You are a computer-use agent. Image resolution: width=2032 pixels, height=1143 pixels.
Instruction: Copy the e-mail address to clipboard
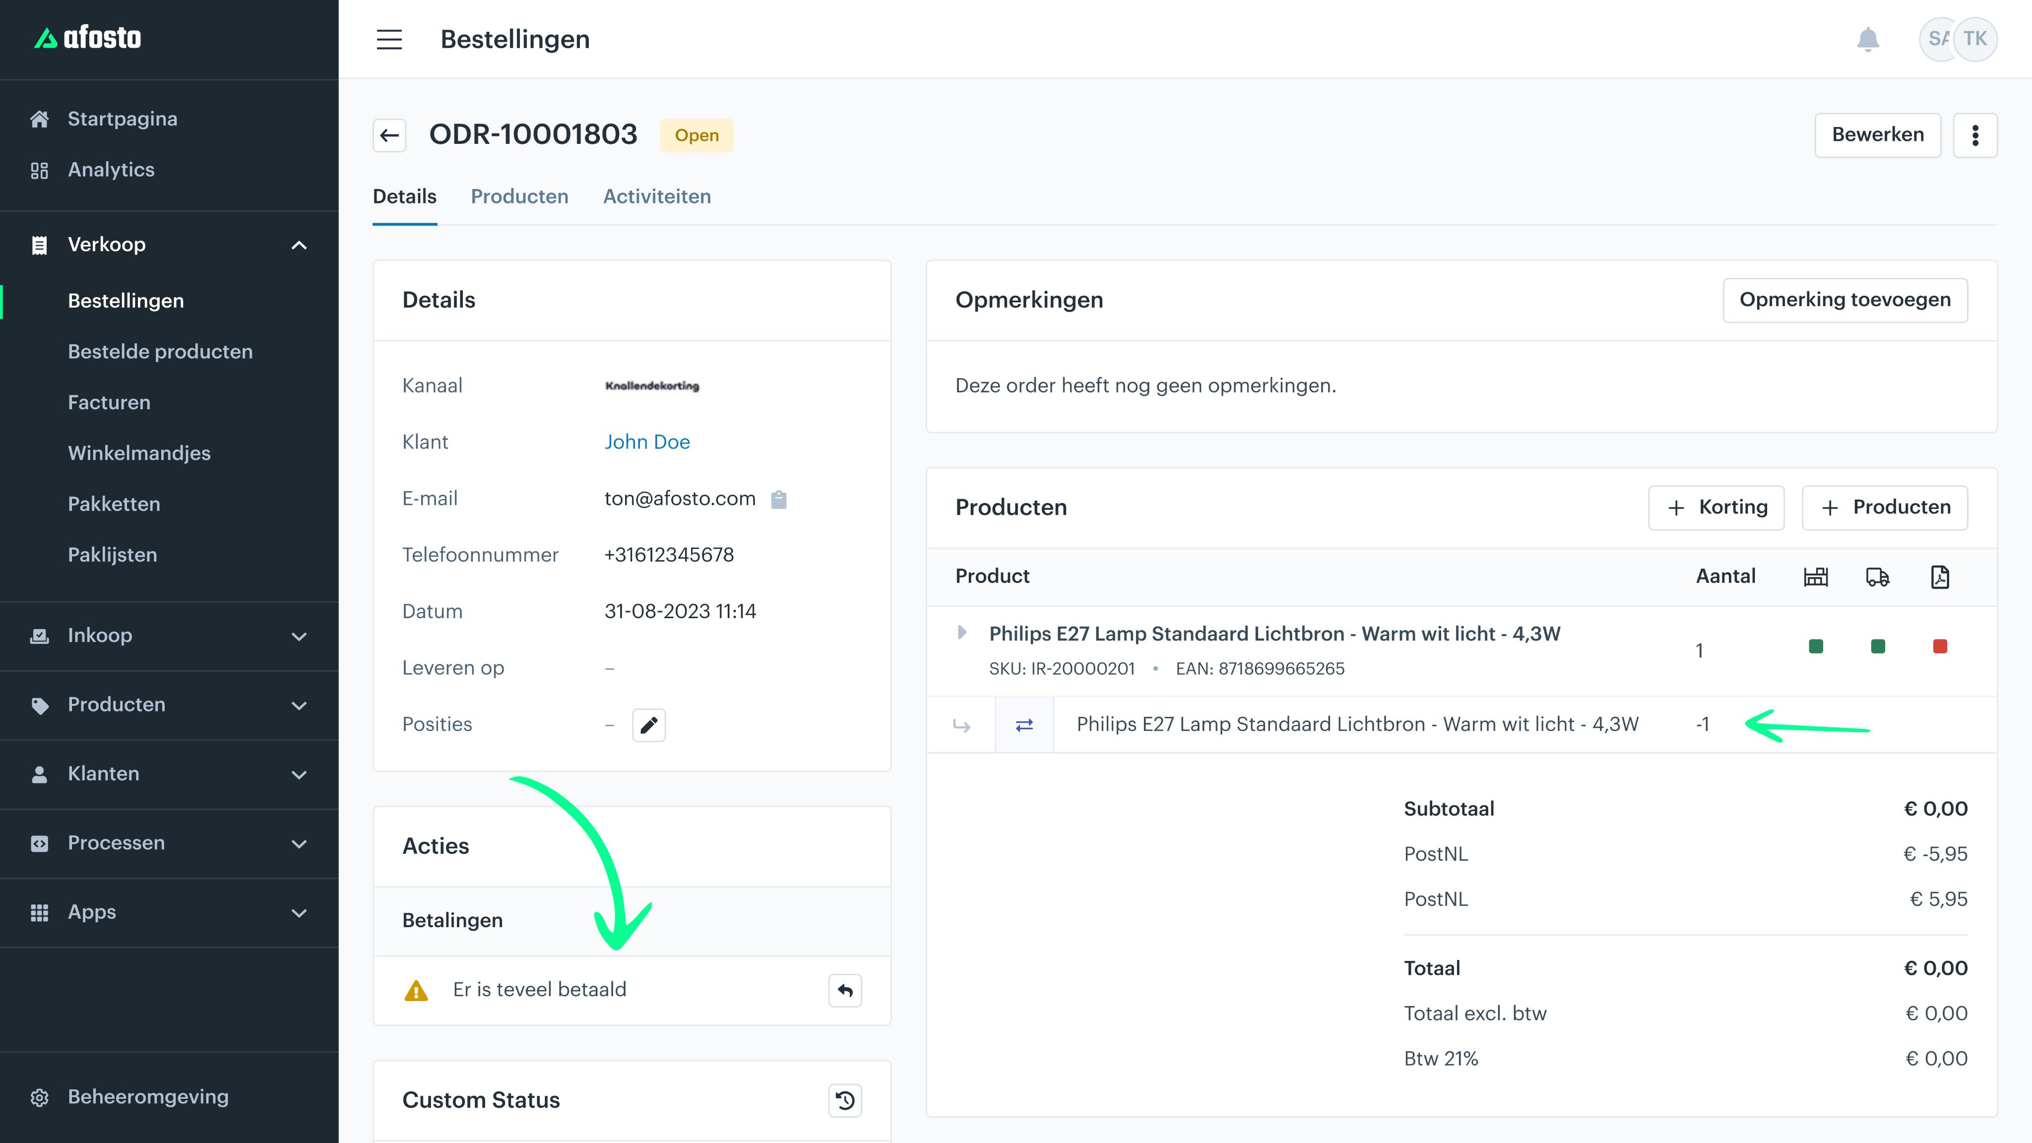pyautogui.click(x=778, y=500)
